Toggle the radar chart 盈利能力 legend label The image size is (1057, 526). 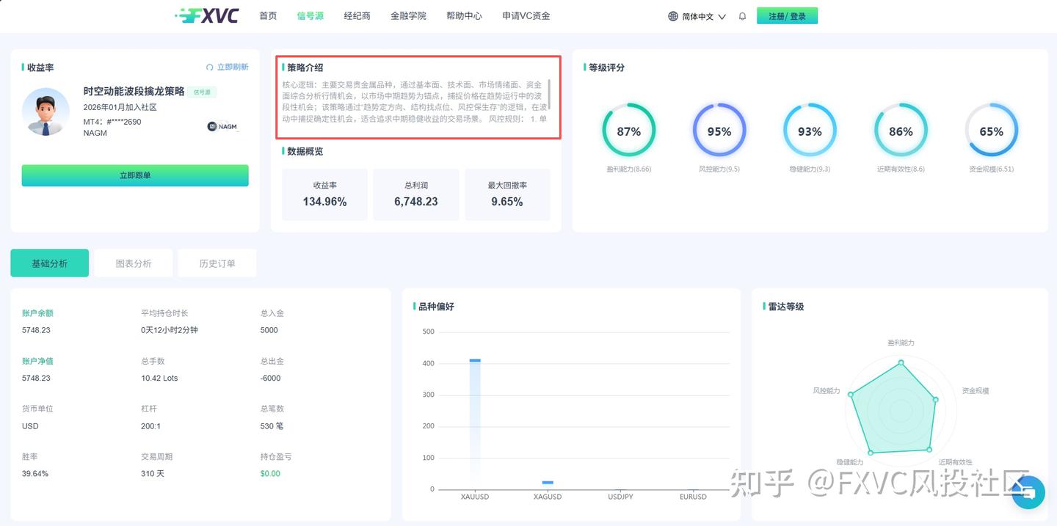click(x=902, y=342)
